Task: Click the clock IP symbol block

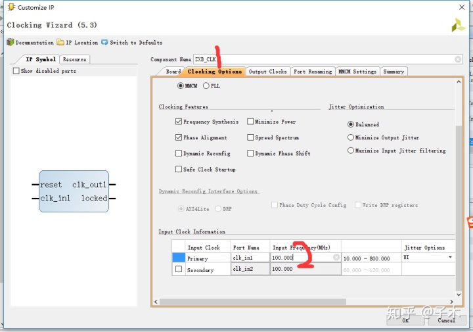Action: point(74,191)
